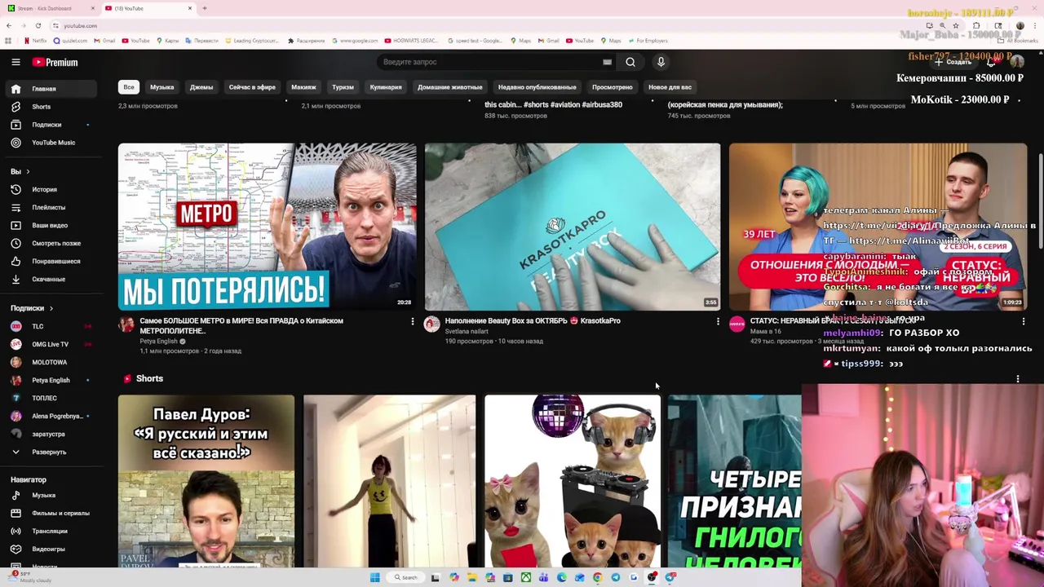Viewport: 1044px width, 587px height.
Task: Open the DJ cats Short thumbnail
Action: [573, 481]
